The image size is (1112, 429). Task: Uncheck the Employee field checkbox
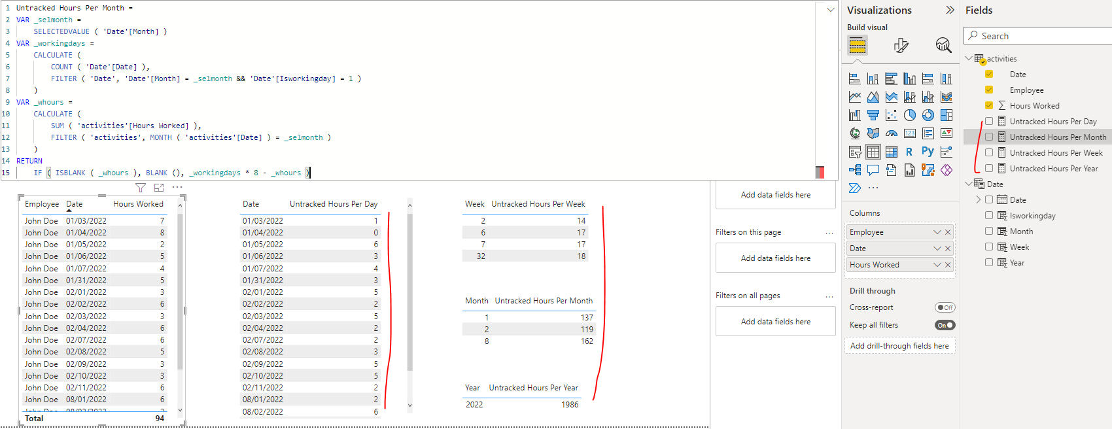coord(989,90)
